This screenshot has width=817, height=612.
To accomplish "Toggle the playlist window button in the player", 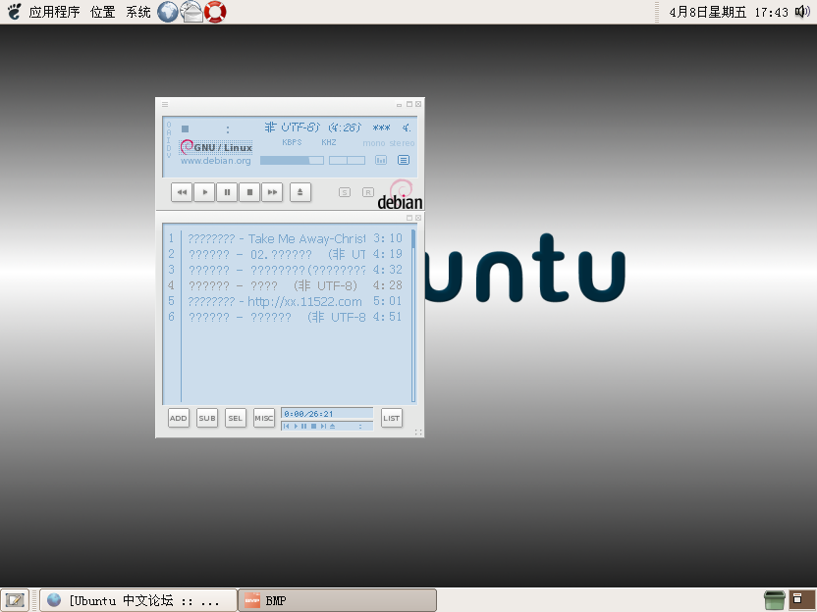I will coord(404,160).
